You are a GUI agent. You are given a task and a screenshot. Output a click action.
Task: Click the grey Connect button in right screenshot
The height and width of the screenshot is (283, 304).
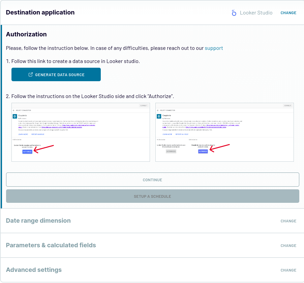(288, 105)
